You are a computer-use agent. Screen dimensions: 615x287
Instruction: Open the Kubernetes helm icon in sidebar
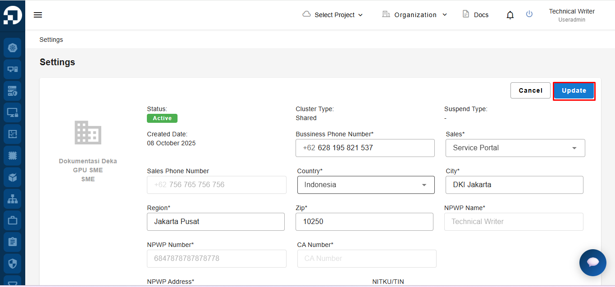(13, 48)
